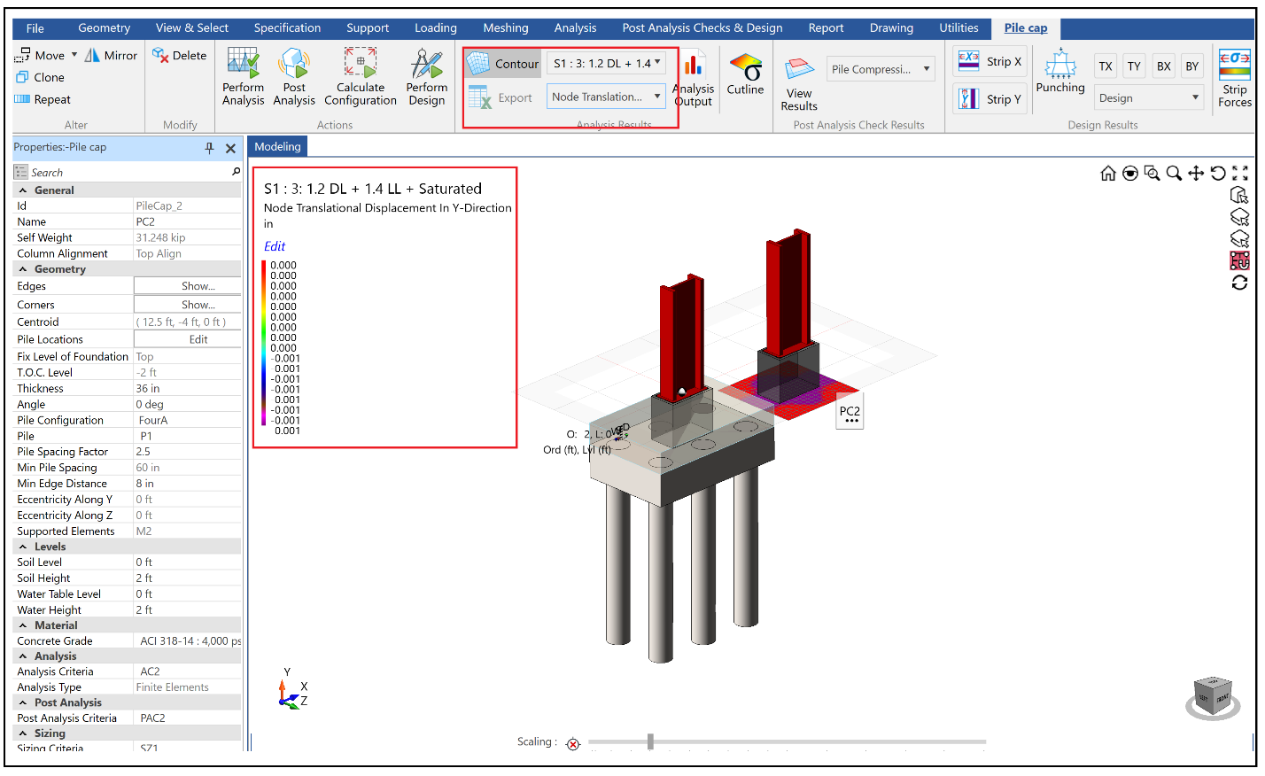
Task: Click the Scaling slider handle
Action: (x=650, y=741)
